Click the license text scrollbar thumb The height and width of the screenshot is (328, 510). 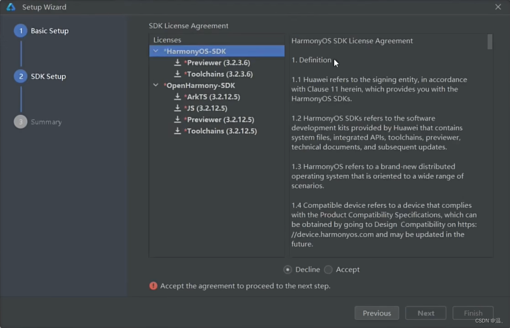coord(490,41)
